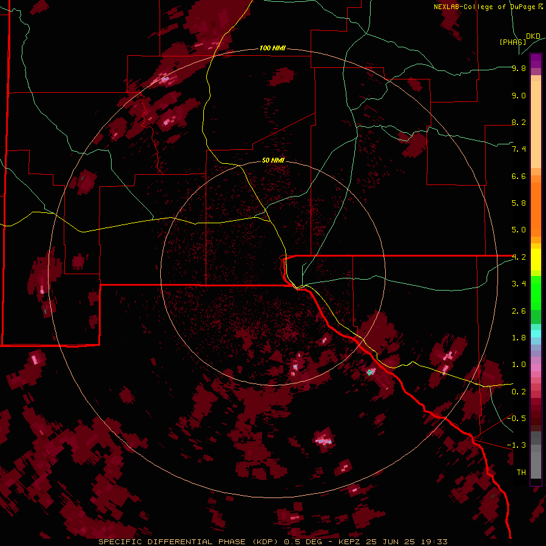546x546 pixels.
Task: Click the 100 NMI range ring label
Action: coord(272,48)
